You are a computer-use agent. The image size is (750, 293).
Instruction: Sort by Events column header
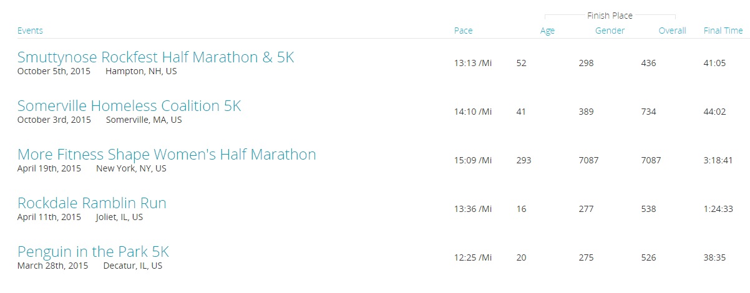coord(30,31)
